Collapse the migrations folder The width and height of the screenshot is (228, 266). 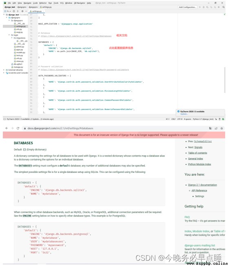(x=12, y=38)
